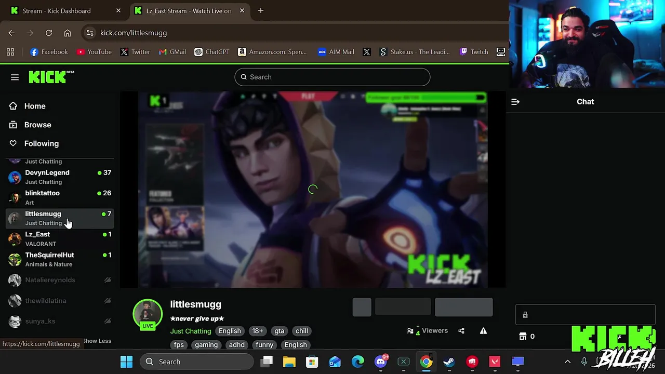Viewport: 665px width, 374px height.
Task: Open littlesmugg channel in sidebar
Action: 60,218
